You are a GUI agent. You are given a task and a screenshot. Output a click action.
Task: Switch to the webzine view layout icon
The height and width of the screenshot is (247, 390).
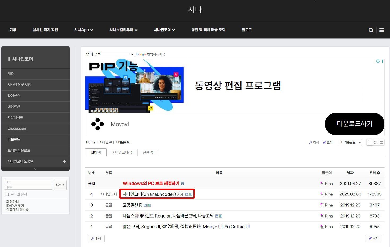376,143
